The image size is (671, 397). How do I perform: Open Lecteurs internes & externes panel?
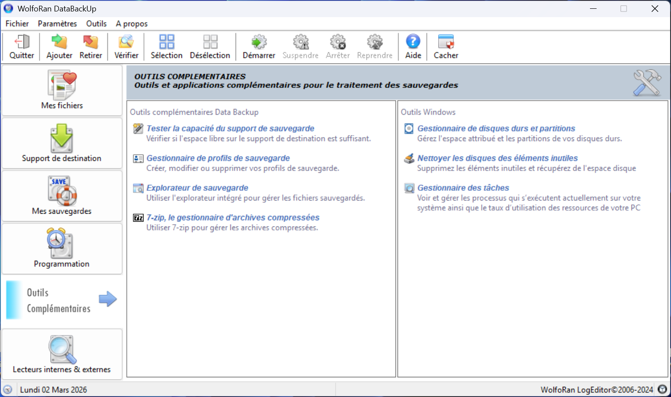pyautogui.click(x=62, y=354)
